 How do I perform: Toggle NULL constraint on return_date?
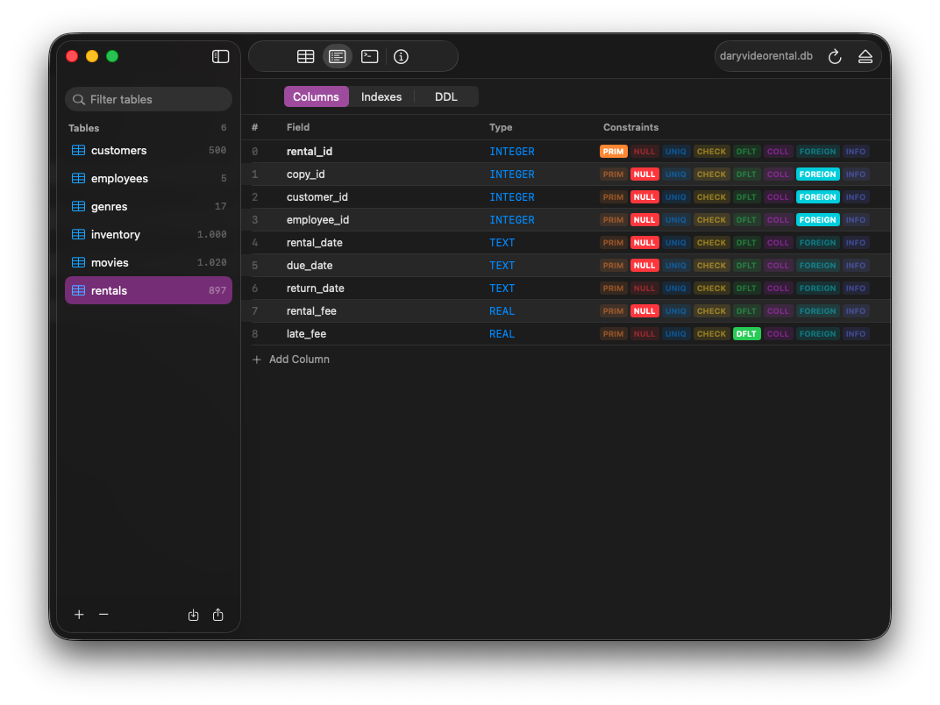644,288
